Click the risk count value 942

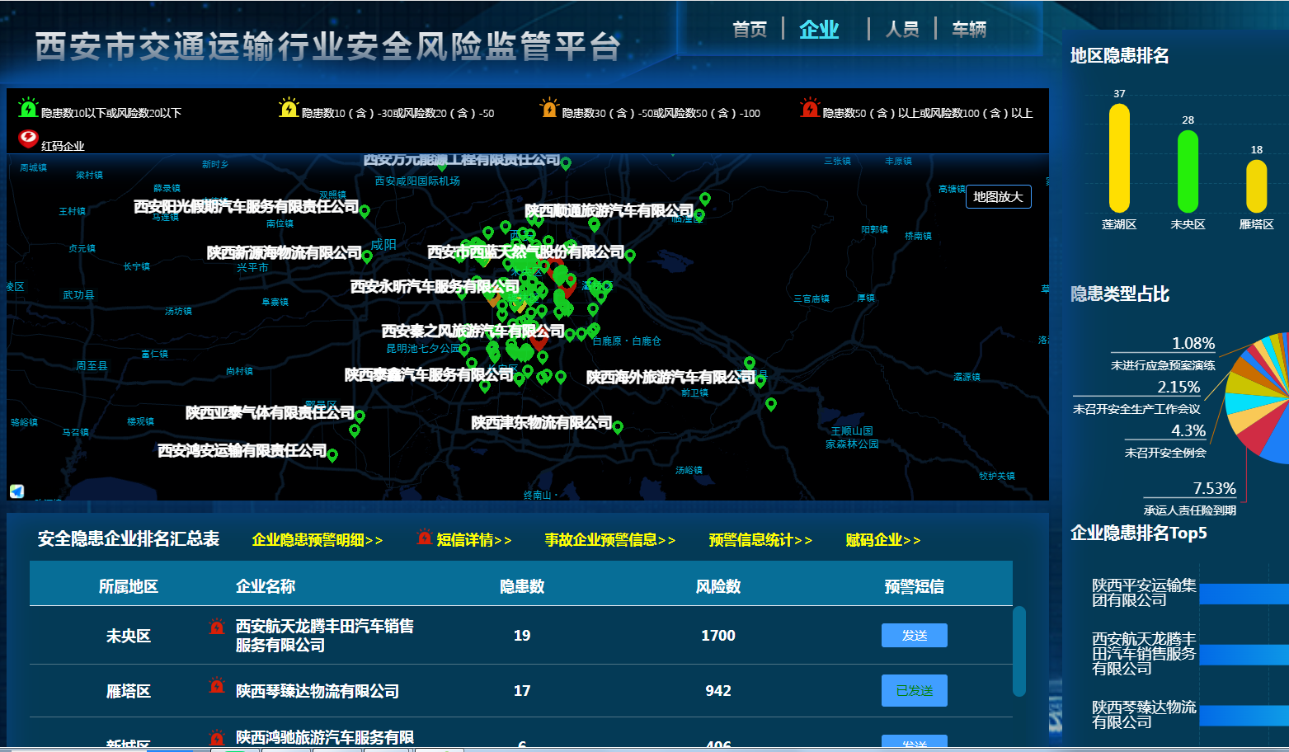coord(718,691)
